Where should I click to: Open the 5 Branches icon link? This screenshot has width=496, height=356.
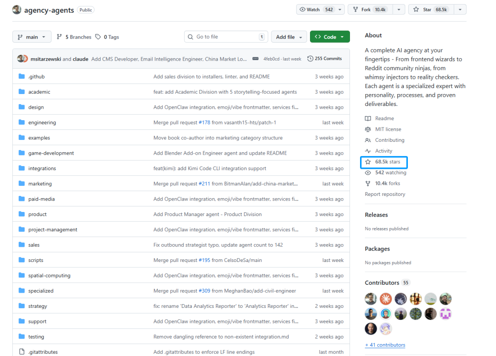(x=59, y=37)
